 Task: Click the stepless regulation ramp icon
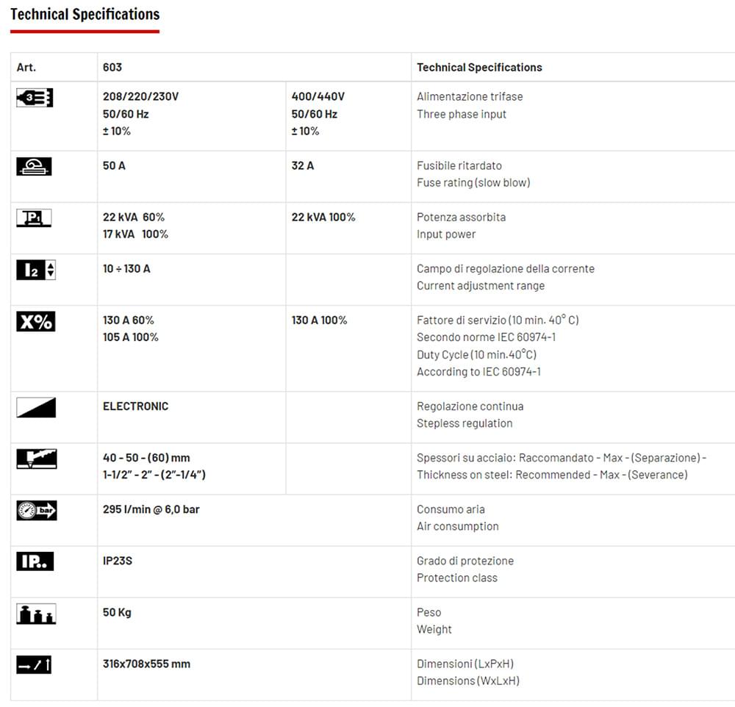point(36,407)
